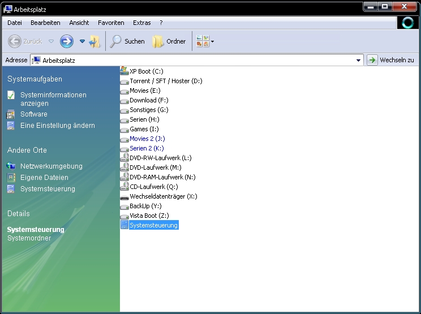Viewport: 421px width, 314px height.
Task: Click the Eine Einstellung ändern icon
Action: pos(11,126)
